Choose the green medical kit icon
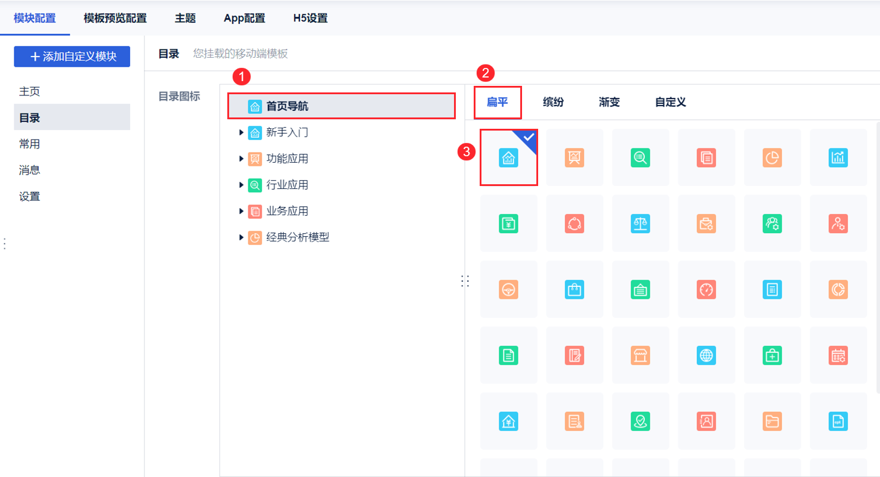This screenshot has width=880, height=477. click(x=773, y=355)
